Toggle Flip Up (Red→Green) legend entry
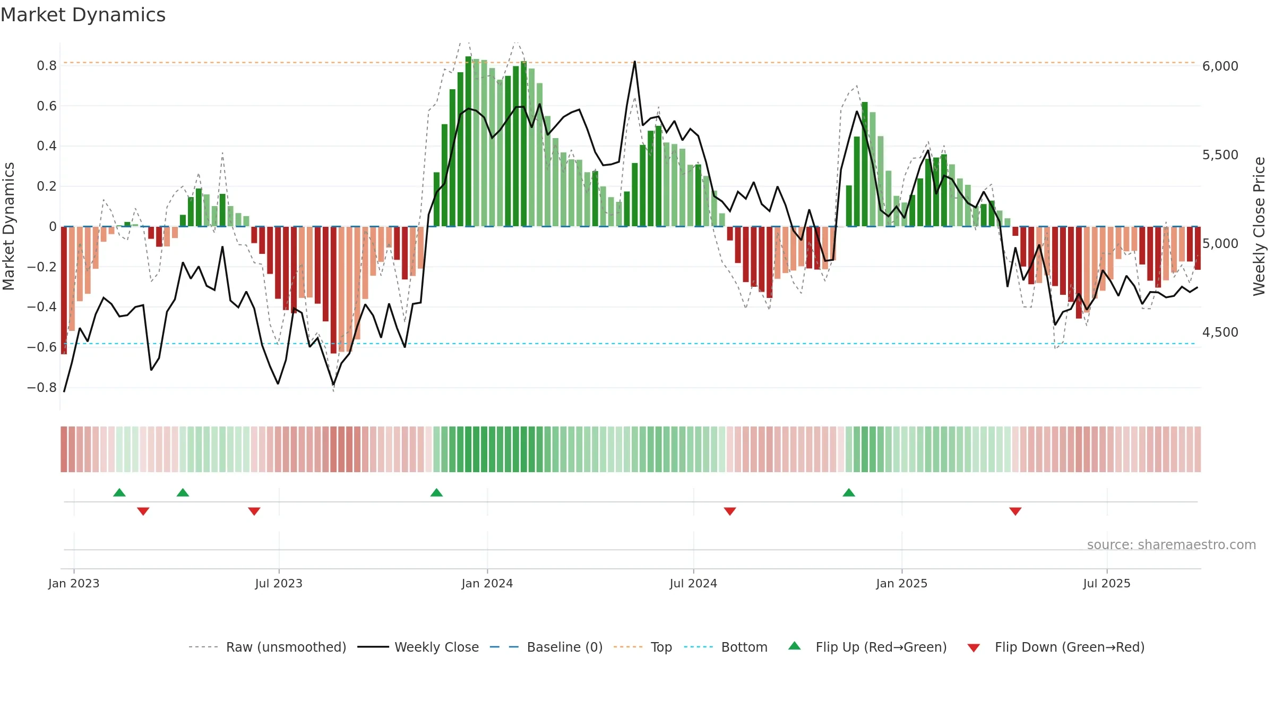 click(x=868, y=647)
